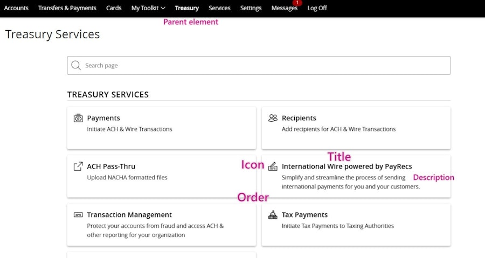
Task: Click the Log Off link
Action: pos(317,8)
